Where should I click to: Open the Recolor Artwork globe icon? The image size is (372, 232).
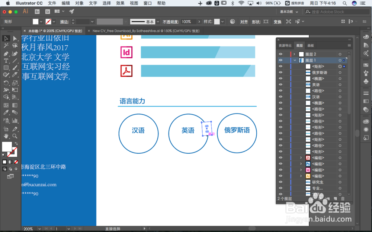coord(232,22)
